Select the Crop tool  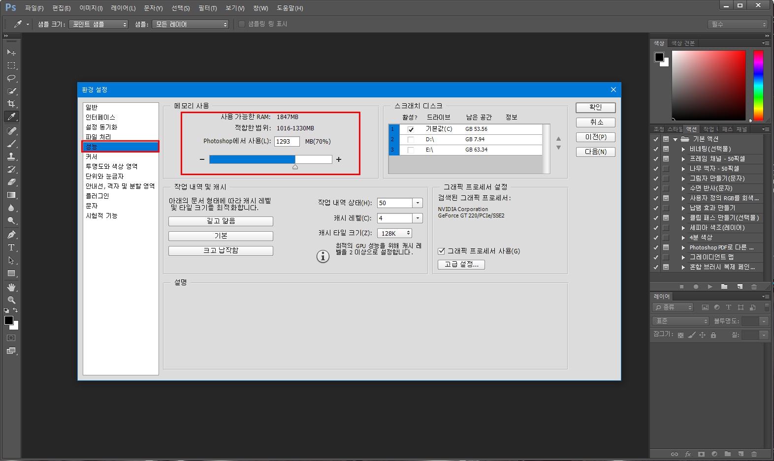click(11, 103)
